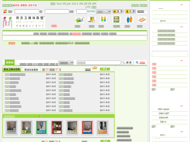The height and width of the screenshot is (142, 190).
Task: Open the notebook and pen navigation icon
Action: point(79,20)
